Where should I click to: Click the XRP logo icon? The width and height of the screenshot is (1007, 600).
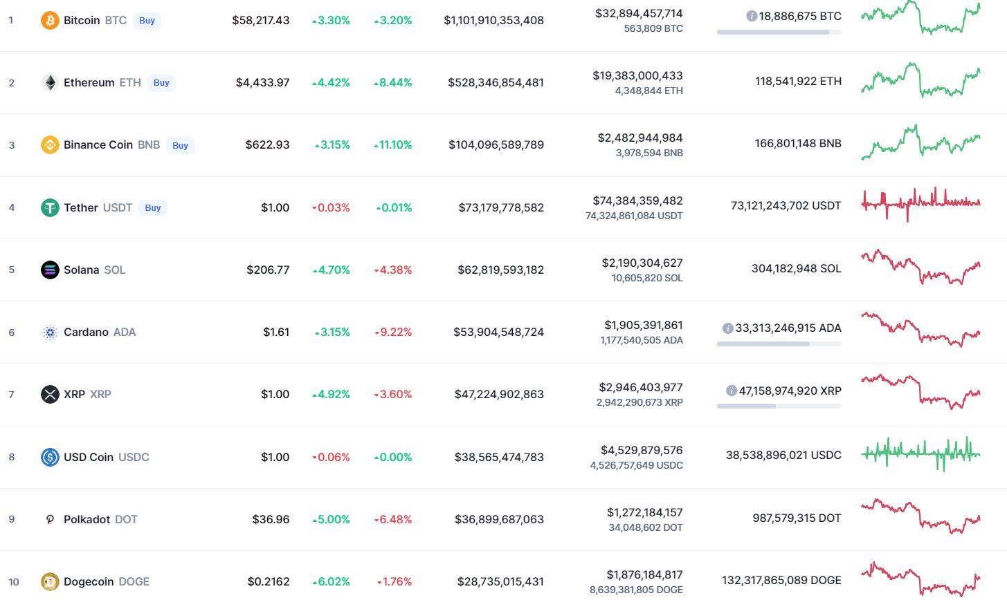point(50,395)
